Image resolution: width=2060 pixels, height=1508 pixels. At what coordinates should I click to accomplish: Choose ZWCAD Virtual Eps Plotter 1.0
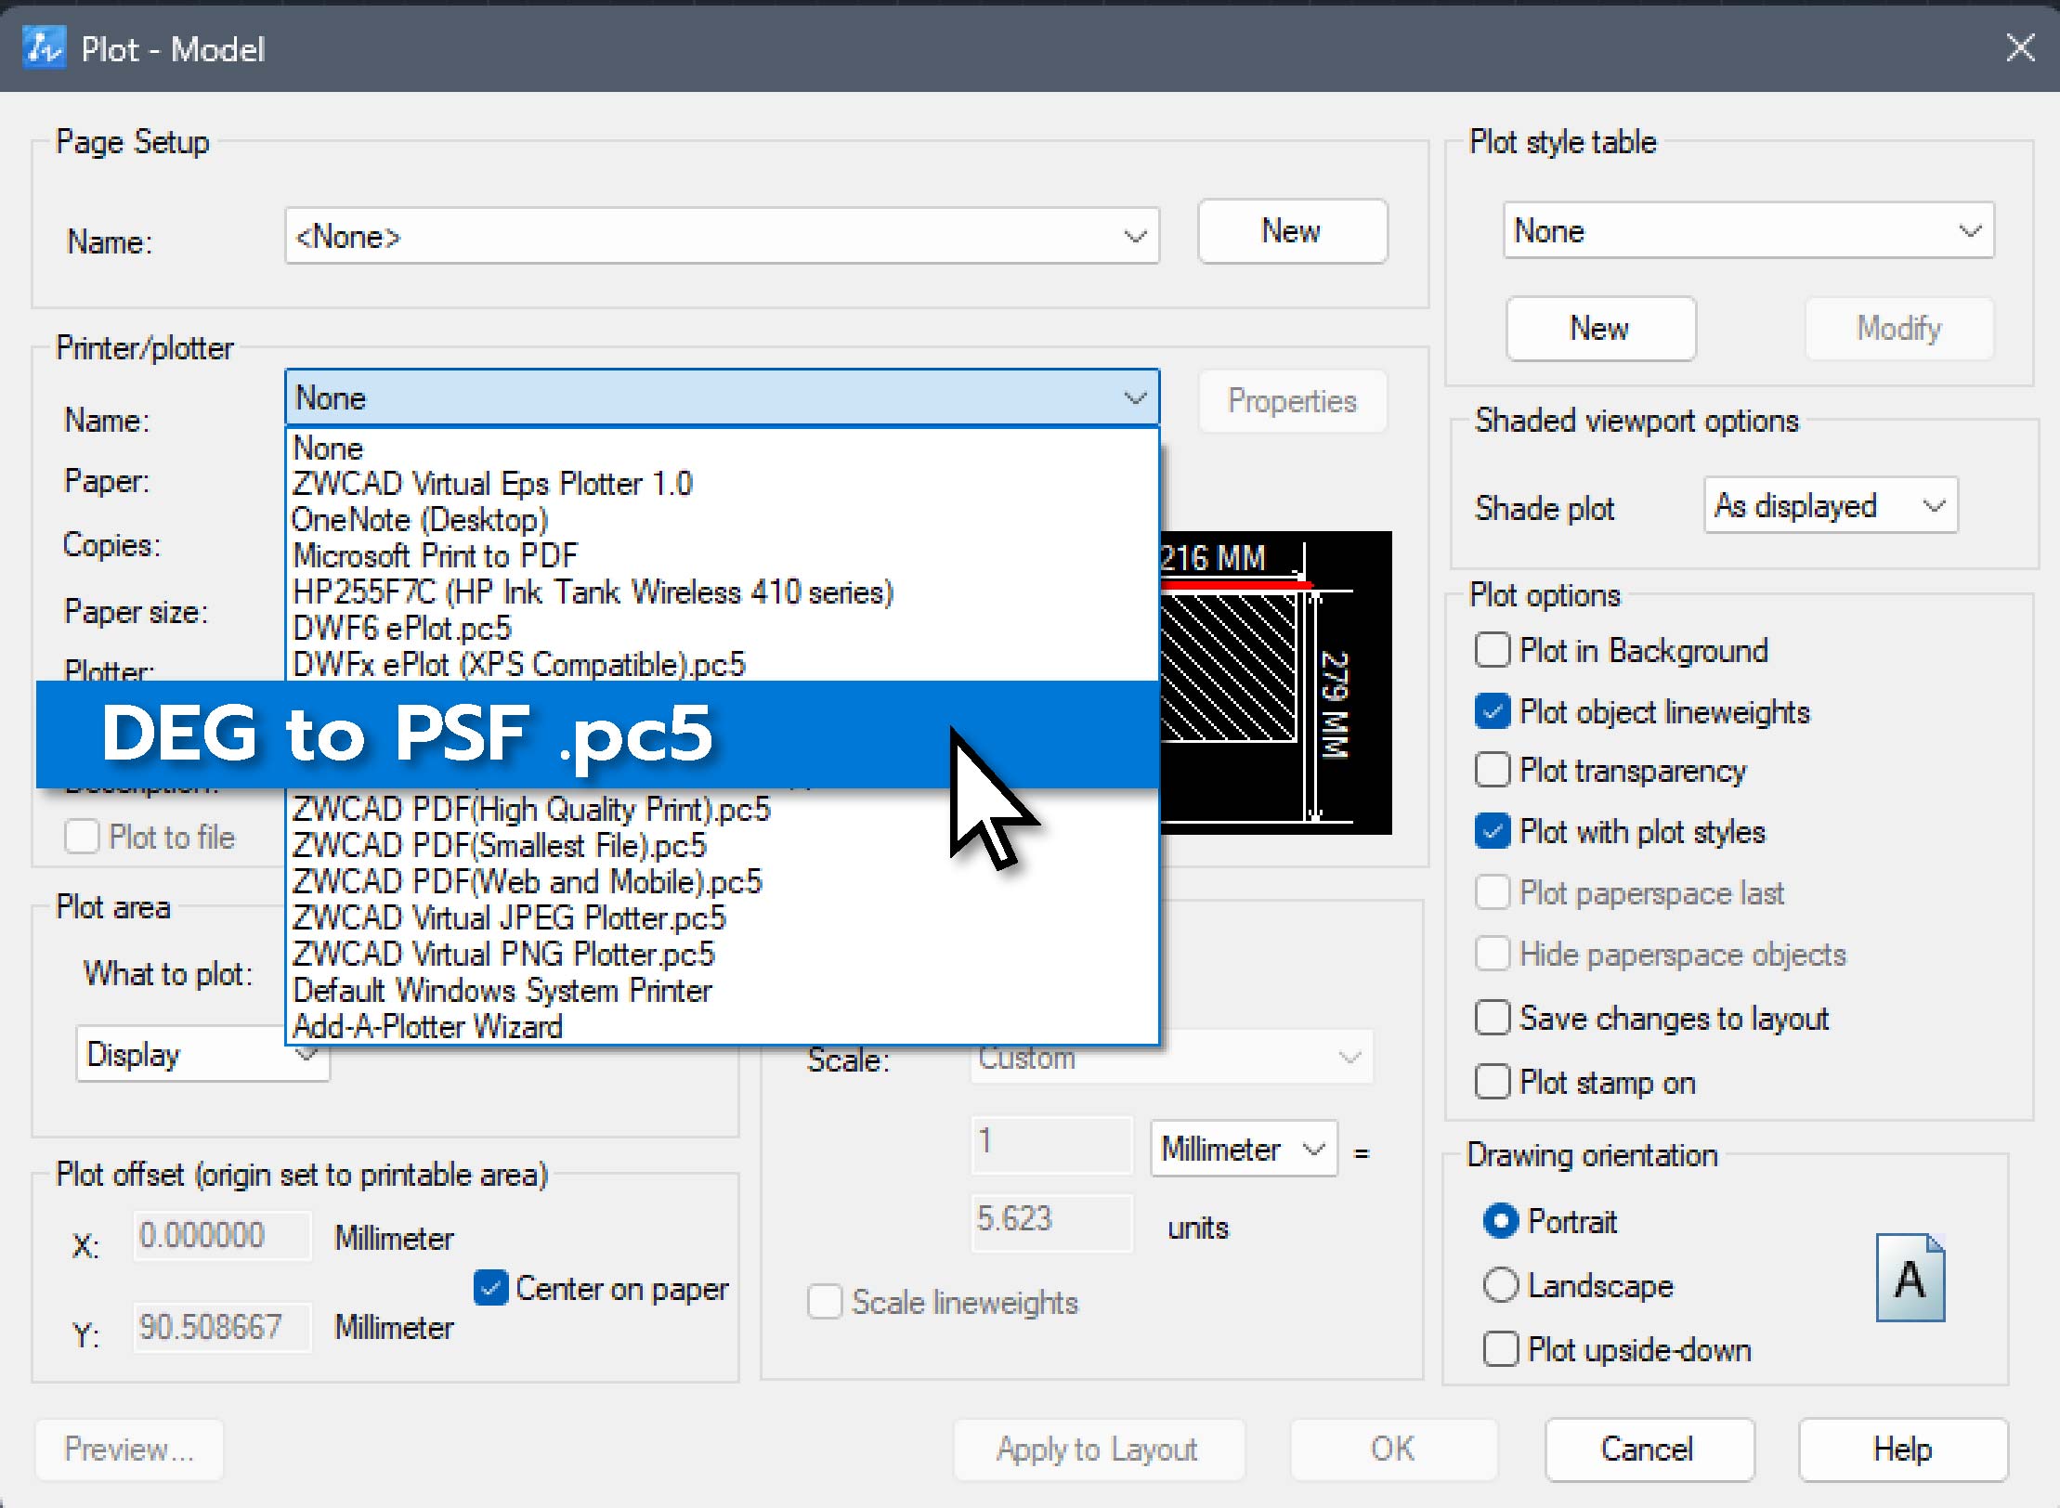[722, 484]
